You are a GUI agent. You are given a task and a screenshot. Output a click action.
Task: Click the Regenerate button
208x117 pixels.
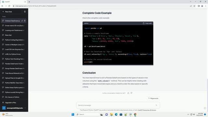(x=153, y=98)
